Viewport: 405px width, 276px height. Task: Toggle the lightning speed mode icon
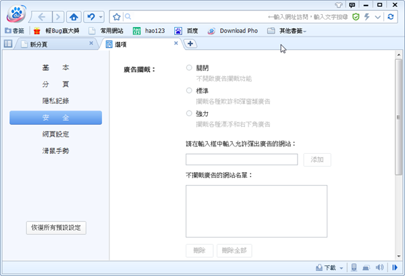[x=367, y=17]
